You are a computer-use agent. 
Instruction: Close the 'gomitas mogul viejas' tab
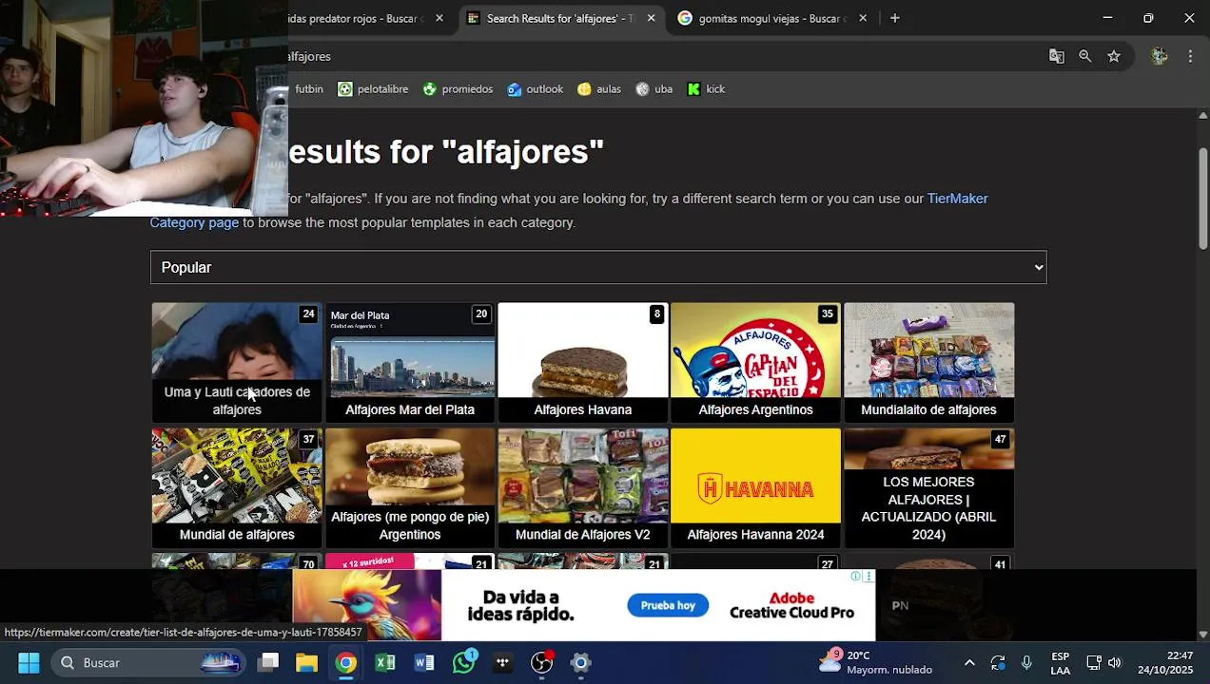(863, 18)
